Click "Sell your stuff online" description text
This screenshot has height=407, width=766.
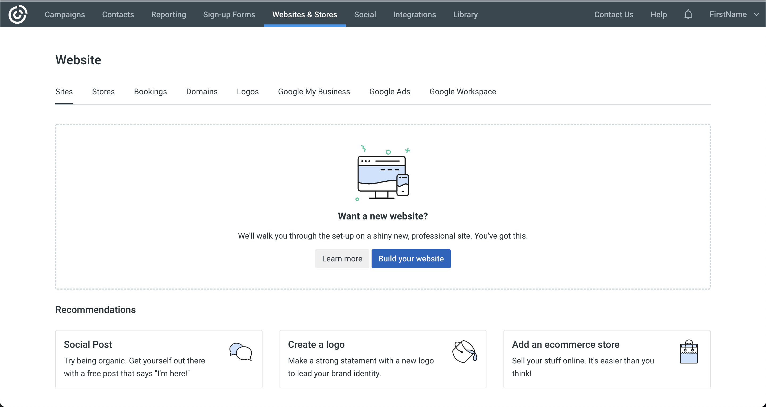pyautogui.click(x=583, y=367)
